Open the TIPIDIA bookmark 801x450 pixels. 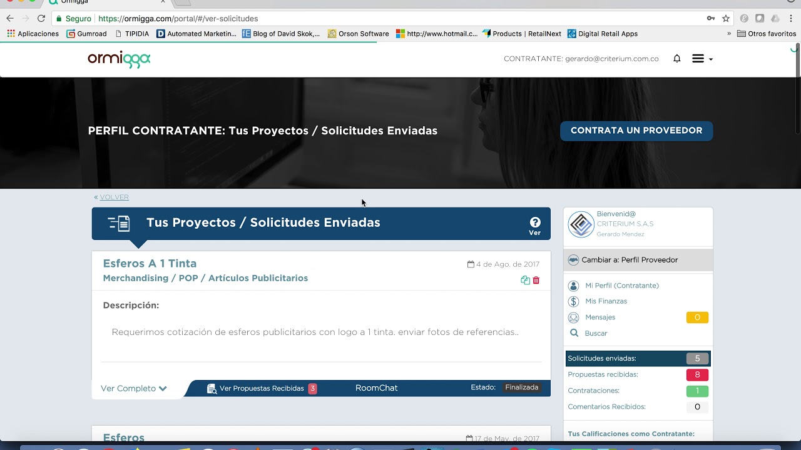click(133, 34)
